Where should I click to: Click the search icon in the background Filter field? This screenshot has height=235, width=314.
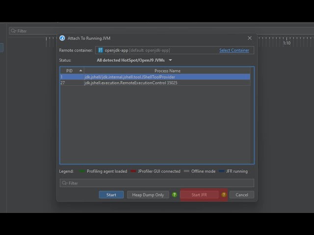(x=13, y=31)
